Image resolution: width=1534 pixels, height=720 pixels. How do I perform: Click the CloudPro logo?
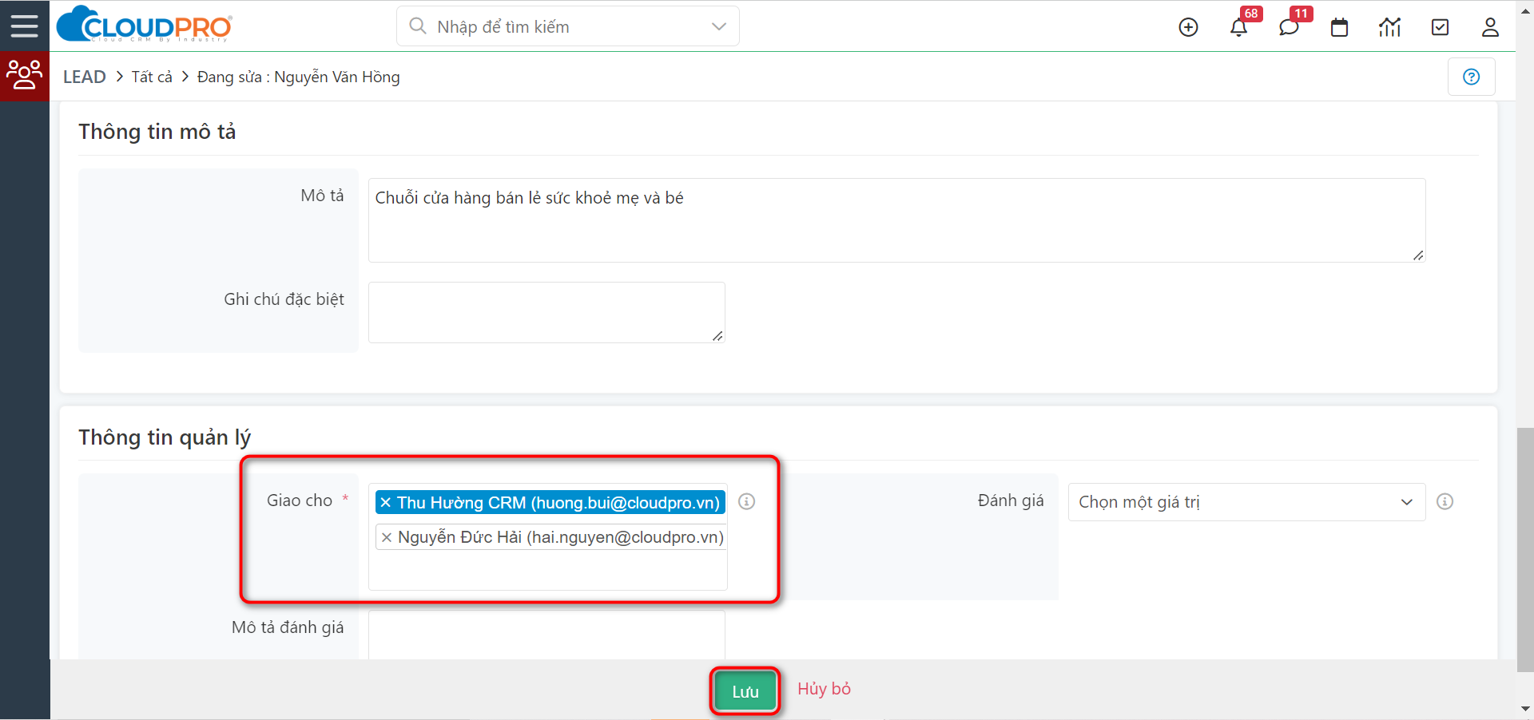tap(145, 25)
